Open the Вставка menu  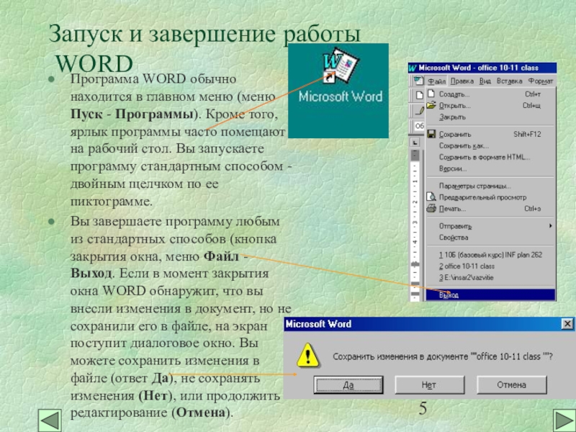point(509,81)
